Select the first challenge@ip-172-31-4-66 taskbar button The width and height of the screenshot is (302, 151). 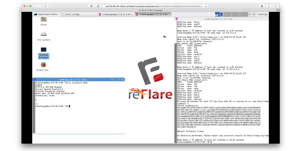[x=116, y=14]
